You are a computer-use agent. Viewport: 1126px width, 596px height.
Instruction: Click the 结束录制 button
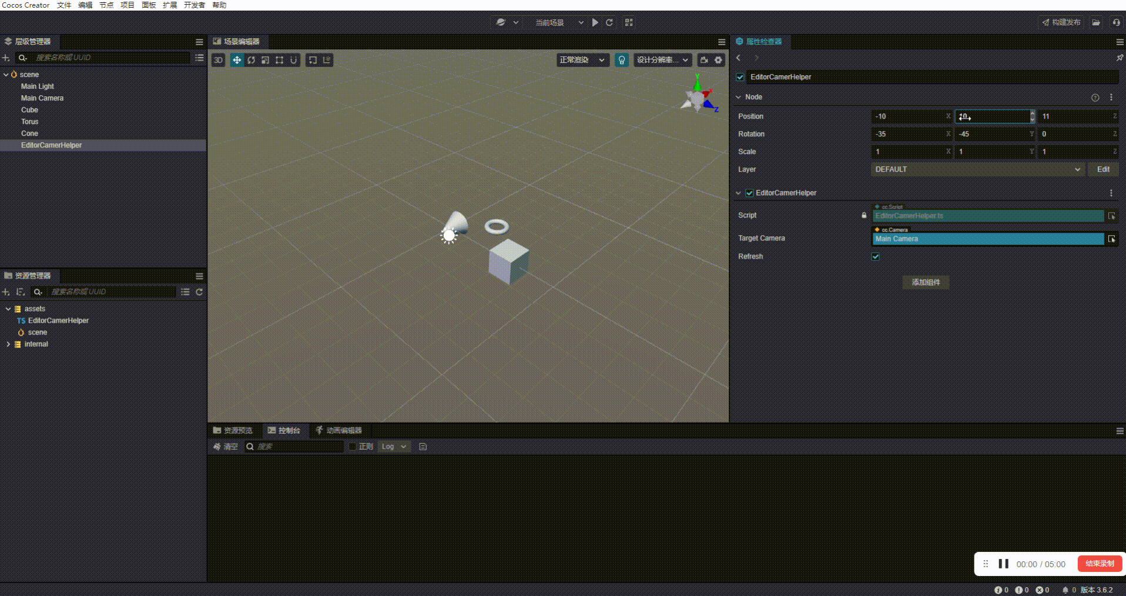coord(1100,564)
